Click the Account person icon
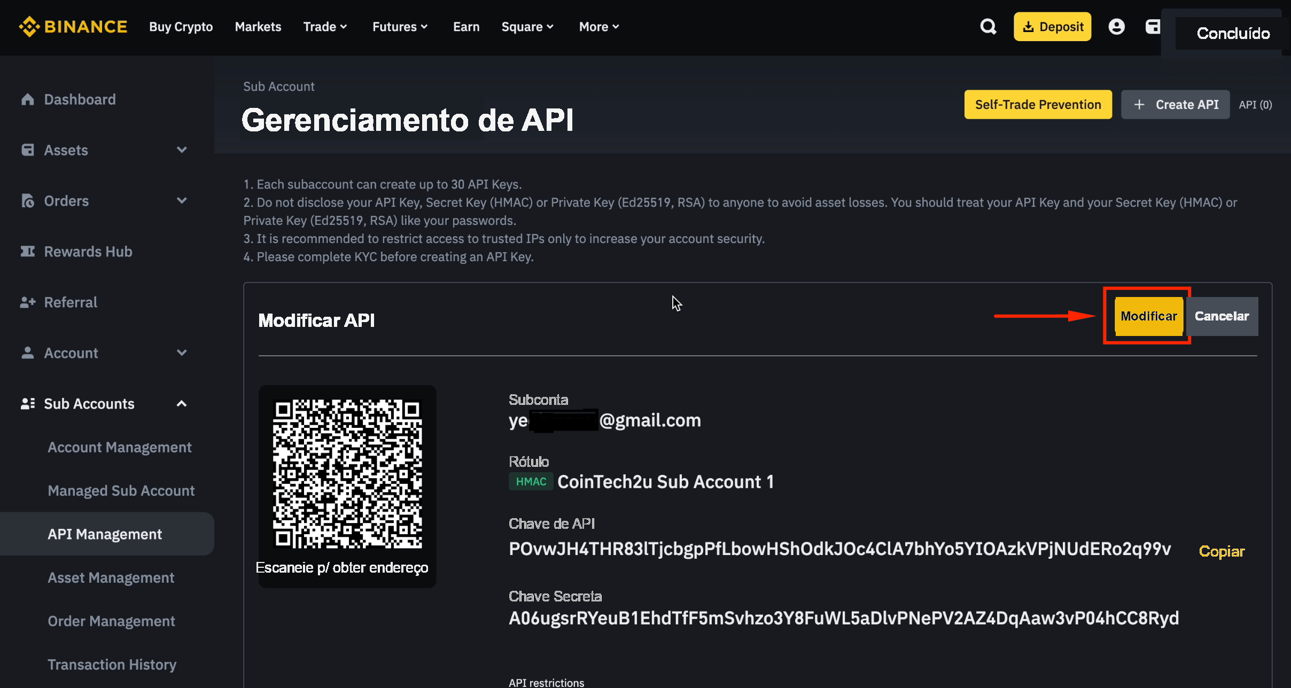The width and height of the screenshot is (1291, 688). tap(28, 353)
